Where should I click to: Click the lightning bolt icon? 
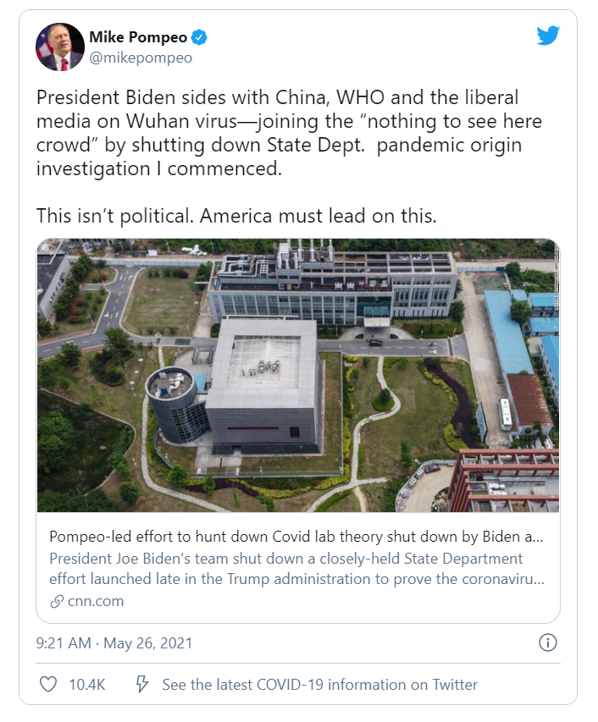click(x=142, y=684)
